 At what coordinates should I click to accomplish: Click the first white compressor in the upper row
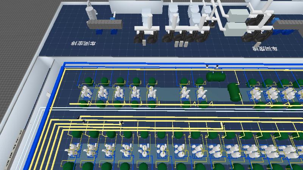86,92
